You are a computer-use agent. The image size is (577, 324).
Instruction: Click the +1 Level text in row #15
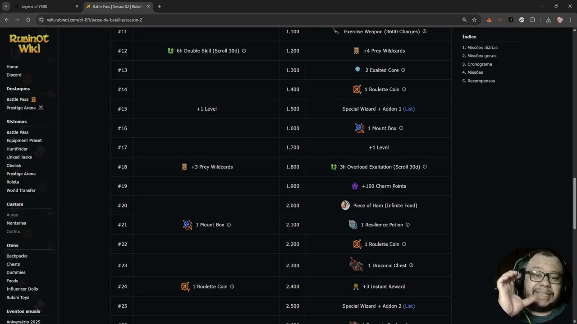[207, 109]
